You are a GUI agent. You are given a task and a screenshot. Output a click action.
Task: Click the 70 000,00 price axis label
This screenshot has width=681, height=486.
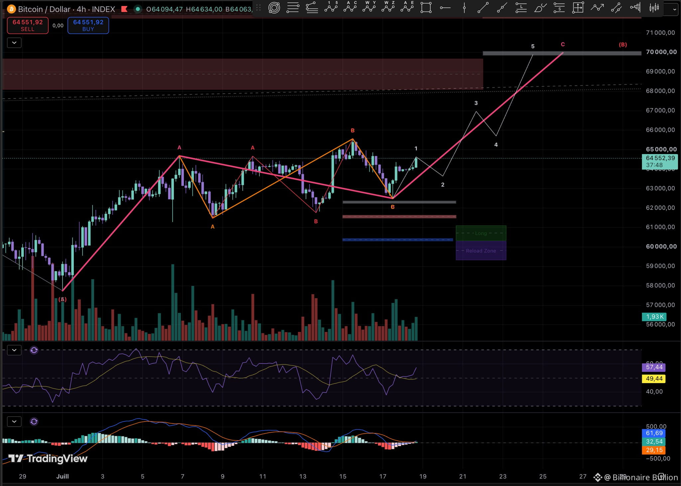[661, 52]
